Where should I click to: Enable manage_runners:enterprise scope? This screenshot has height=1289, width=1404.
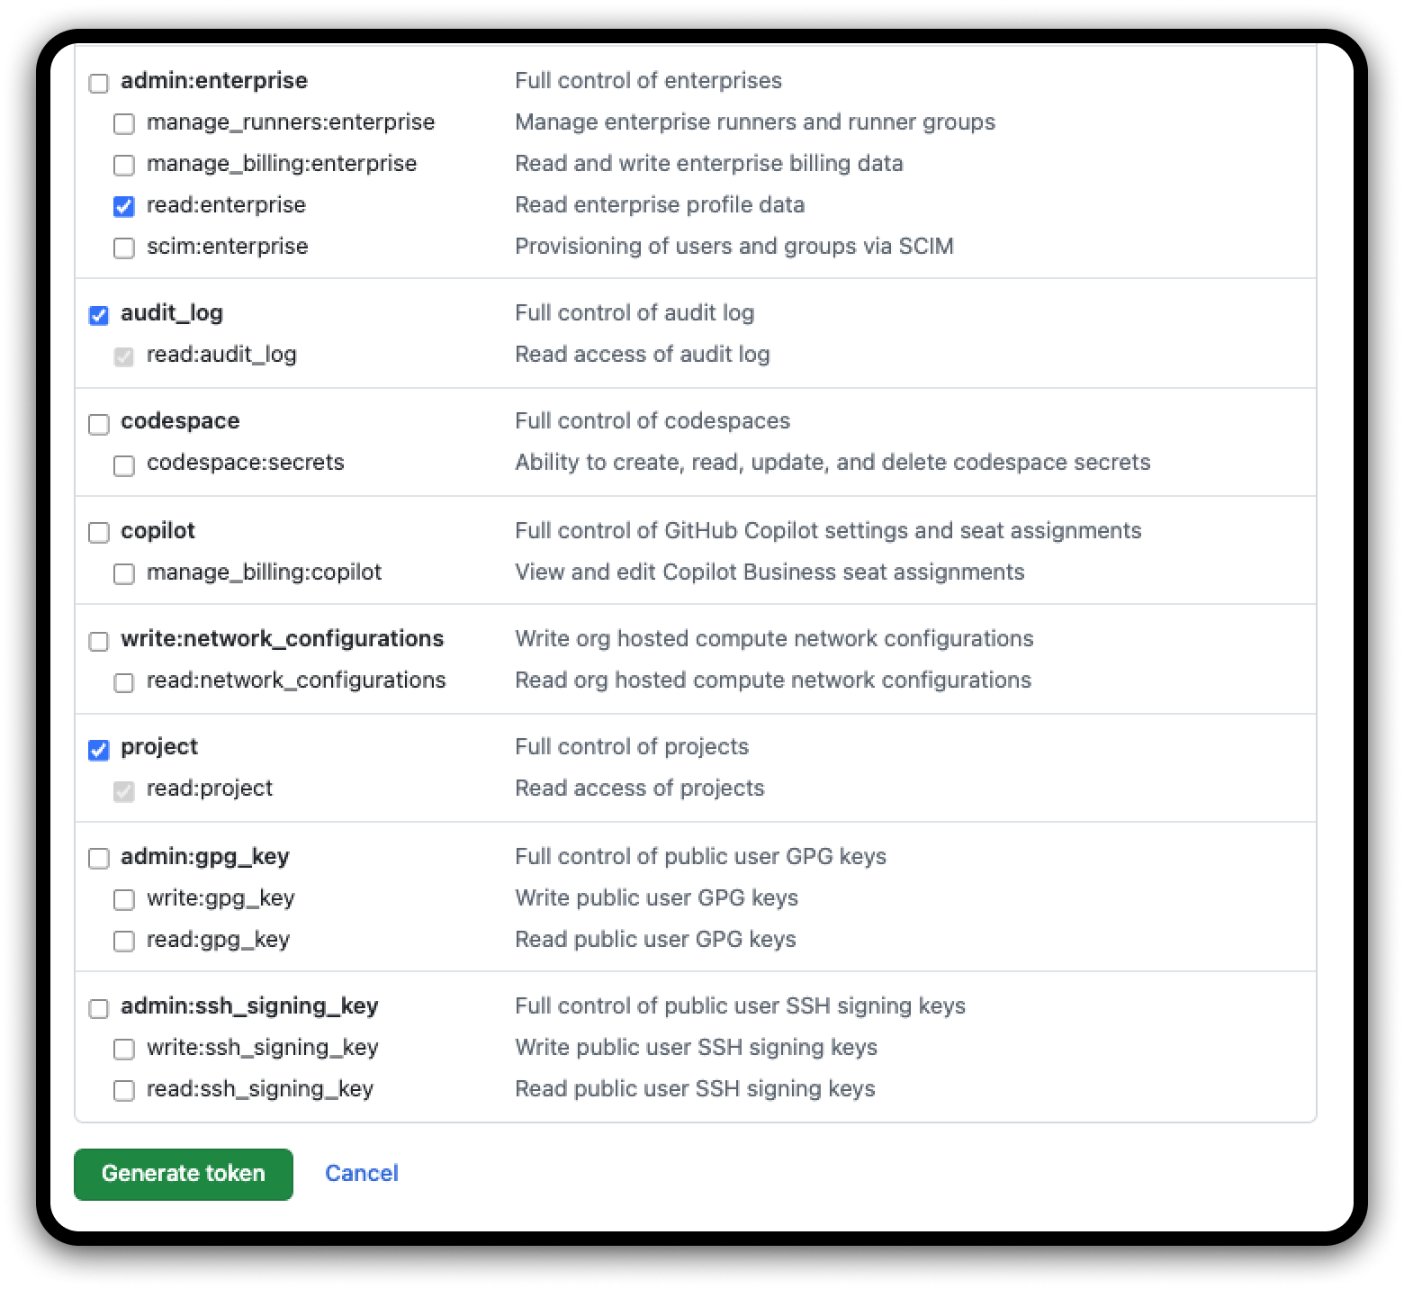click(124, 123)
